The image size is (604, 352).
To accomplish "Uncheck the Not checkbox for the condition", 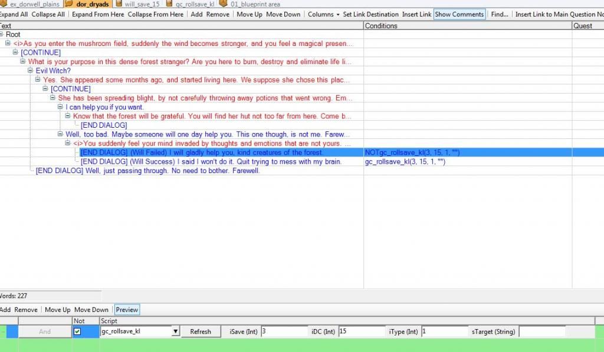I will click(x=77, y=331).
